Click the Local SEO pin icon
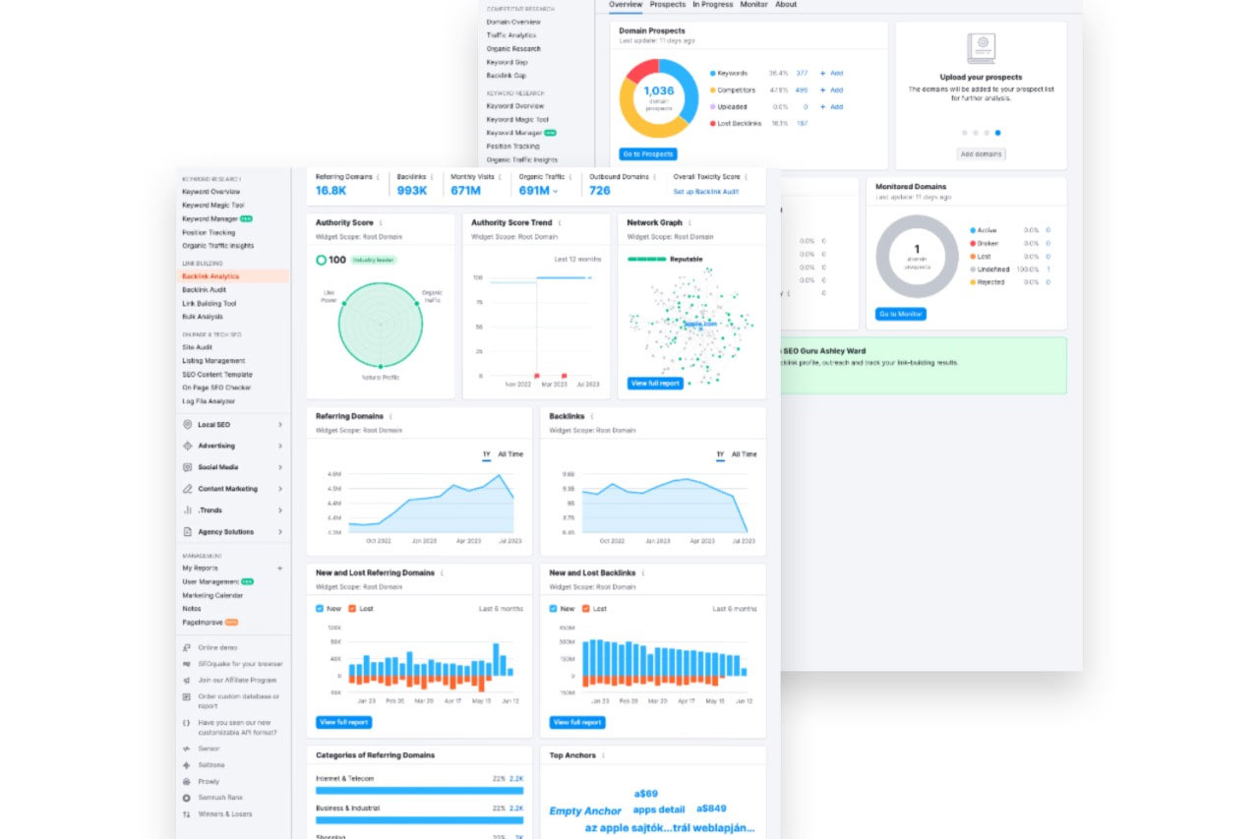 (x=188, y=425)
